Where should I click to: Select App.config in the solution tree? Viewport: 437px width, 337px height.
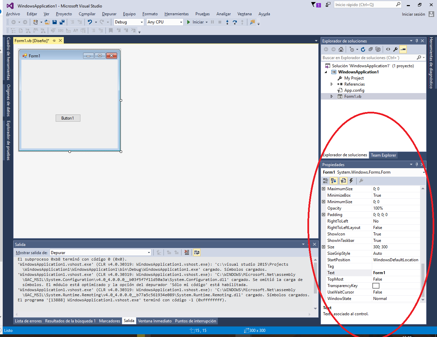(354, 90)
